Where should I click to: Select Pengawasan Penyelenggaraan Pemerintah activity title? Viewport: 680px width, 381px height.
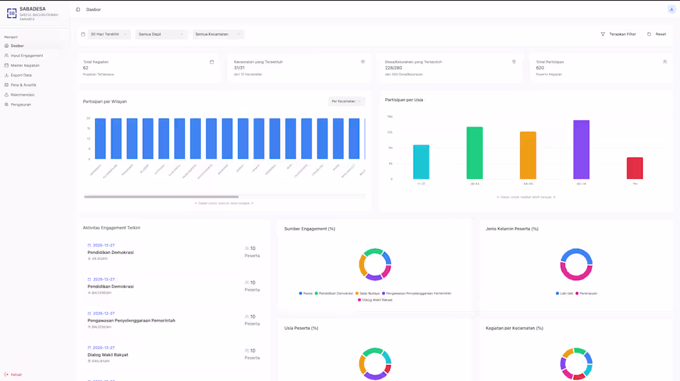[x=132, y=321]
